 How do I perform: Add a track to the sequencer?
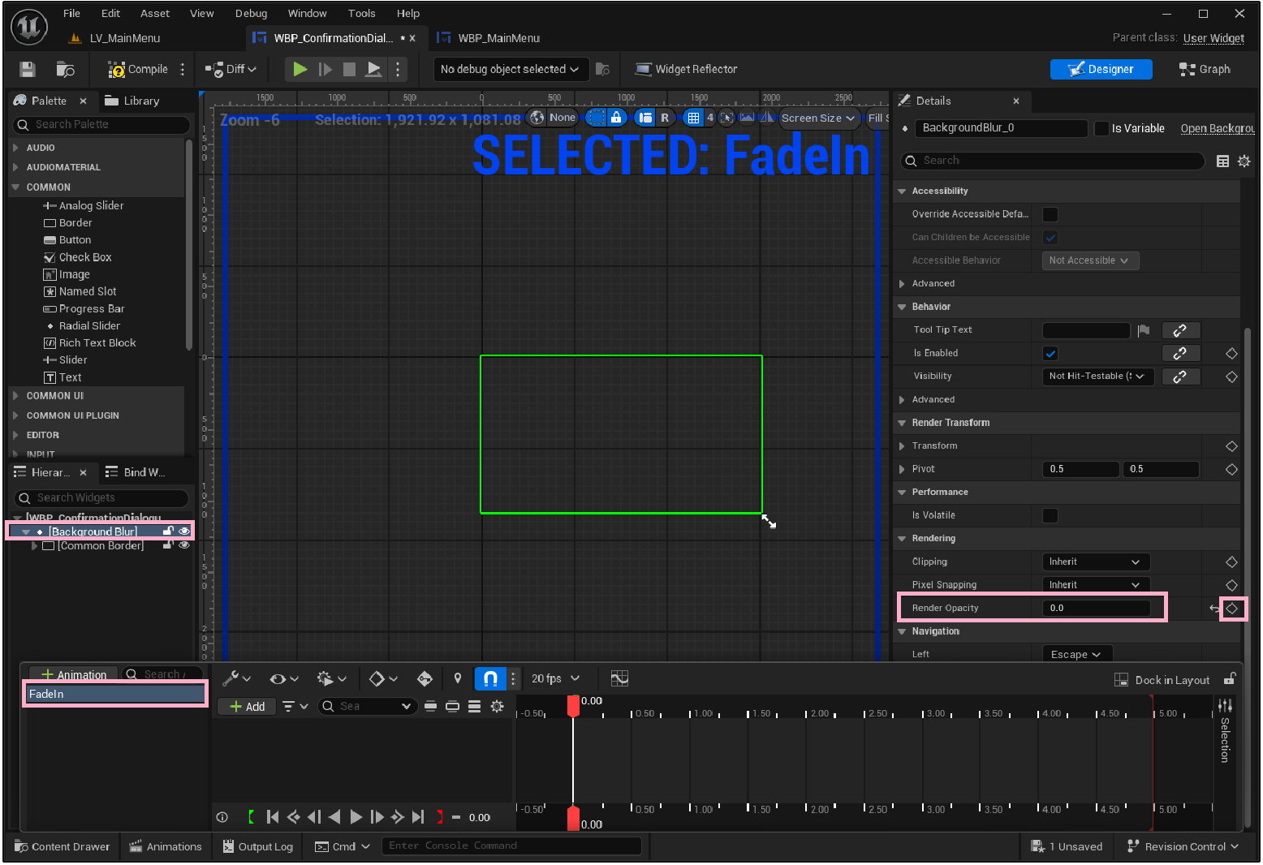coord(248,706)
